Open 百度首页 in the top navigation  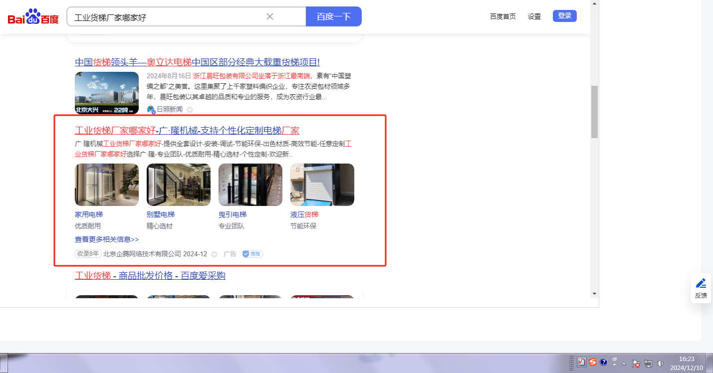click(x=502, y=16)
